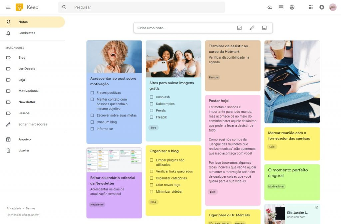Open the 'Privacidade' link
The height and width of the screenshot is (224, 341).
tap(14, 208)
